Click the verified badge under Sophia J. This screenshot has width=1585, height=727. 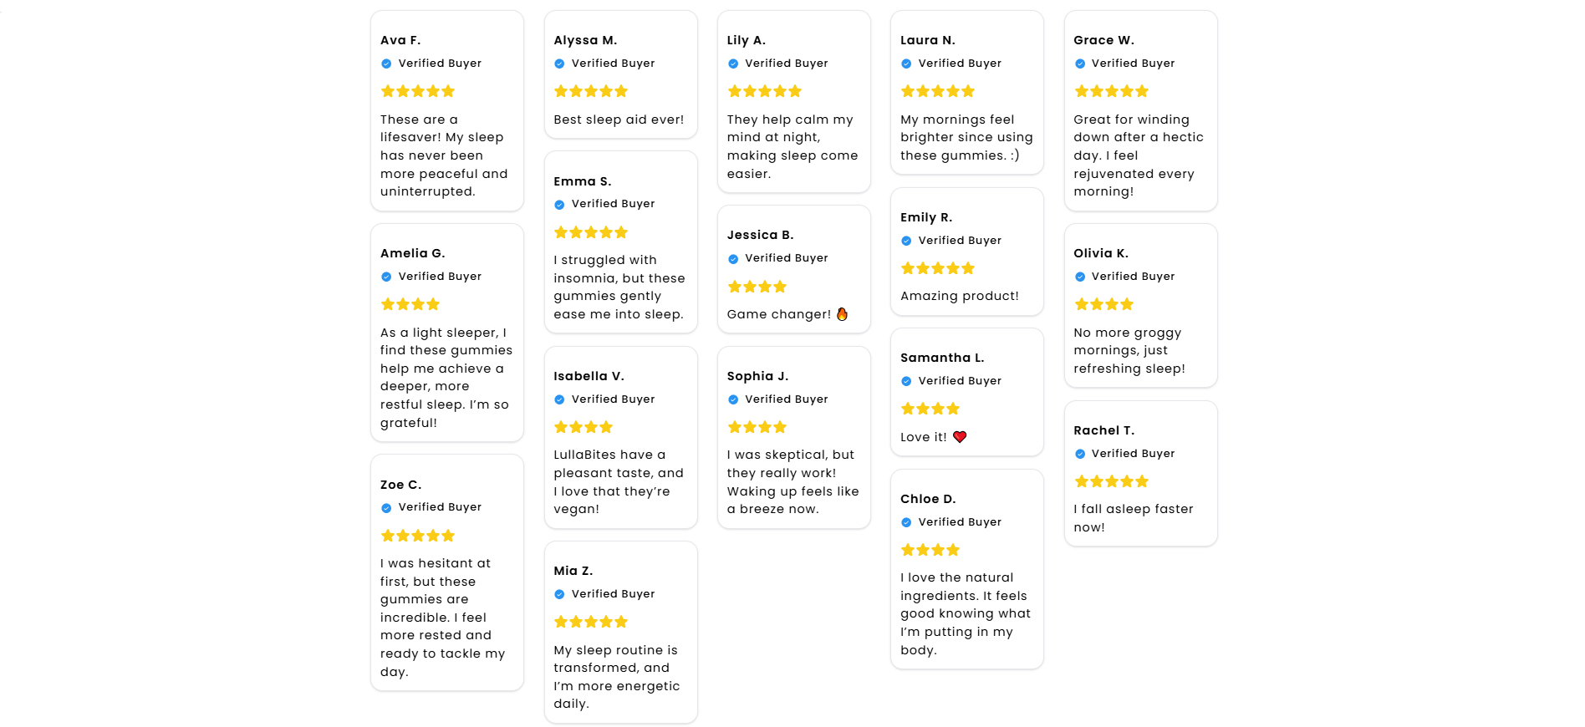(733, 399)
